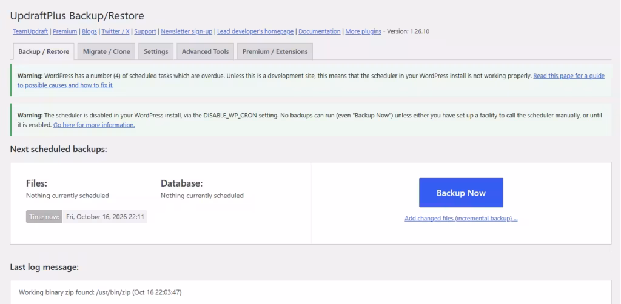
Task: Click the 'Next scheduled backups:' heading
Action: tap(58, 149)
